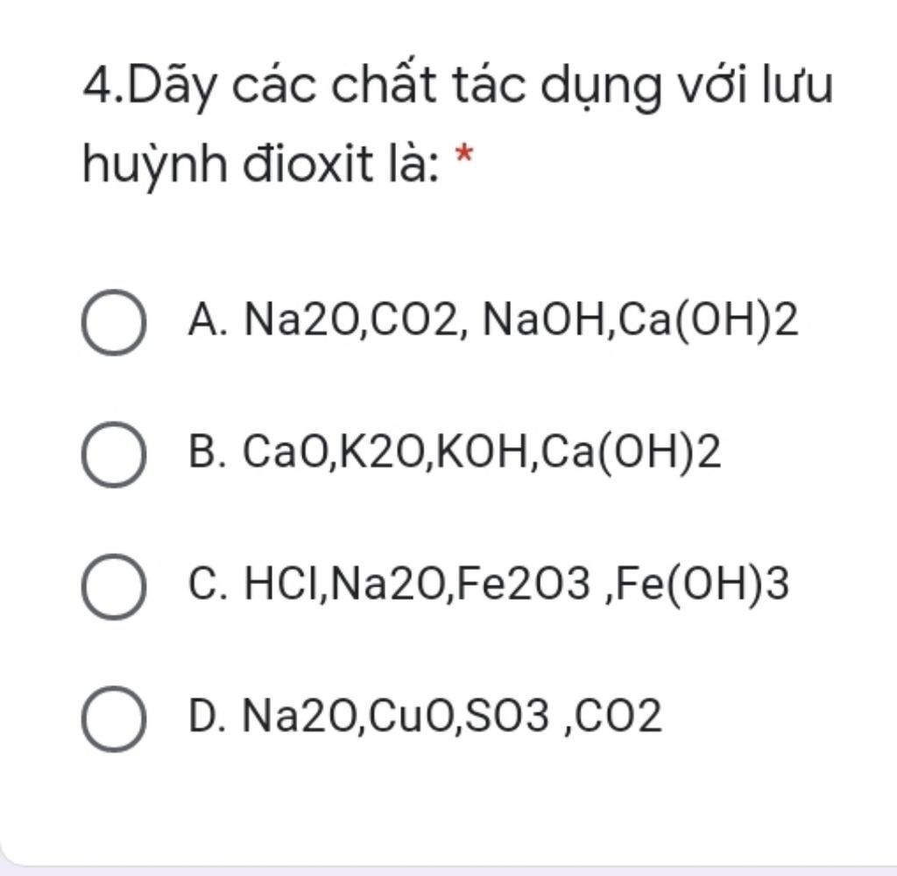Viewport: 897px width, 876px height.
Task: Click SO3 inside option D
Action: tap(507, 716)
